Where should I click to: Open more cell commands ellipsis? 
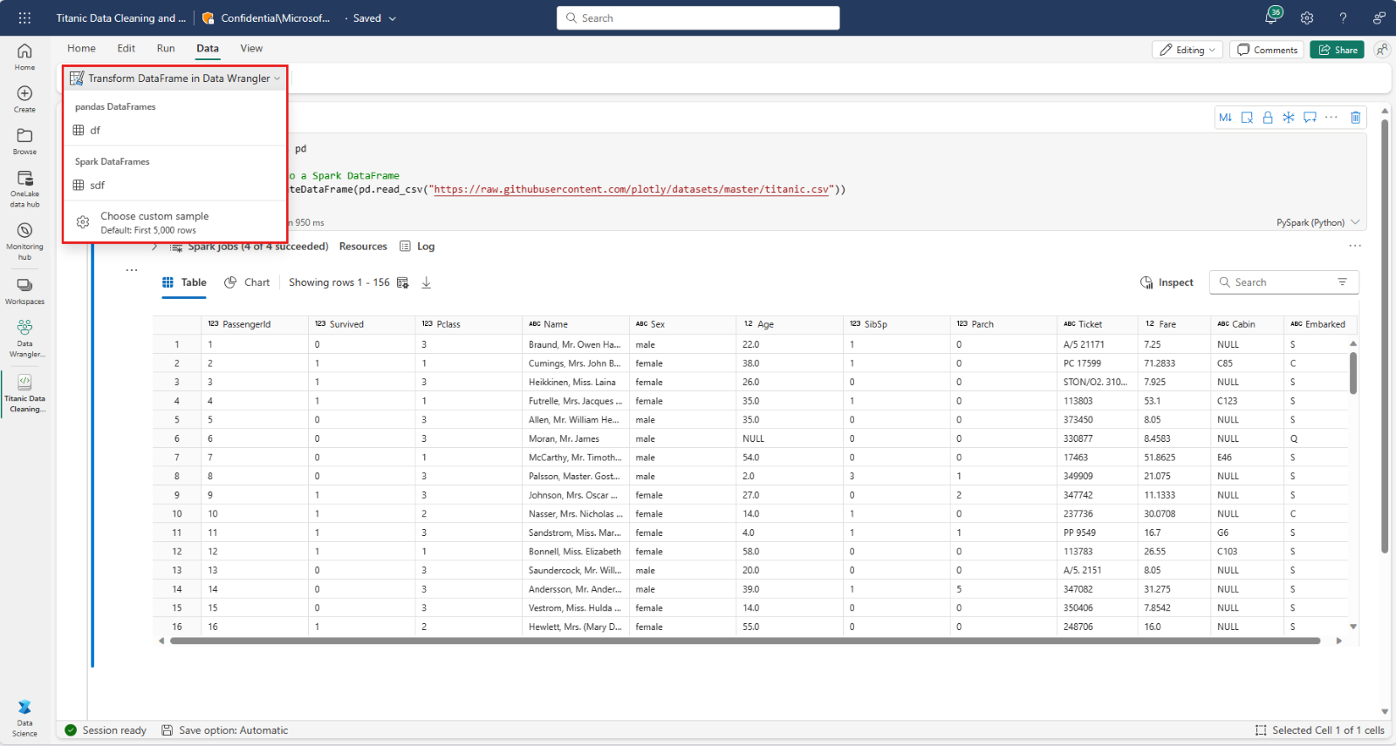point(1331,118)
